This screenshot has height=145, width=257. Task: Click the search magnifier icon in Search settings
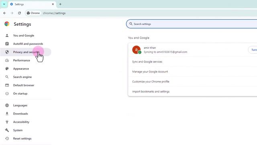point(131,24)
